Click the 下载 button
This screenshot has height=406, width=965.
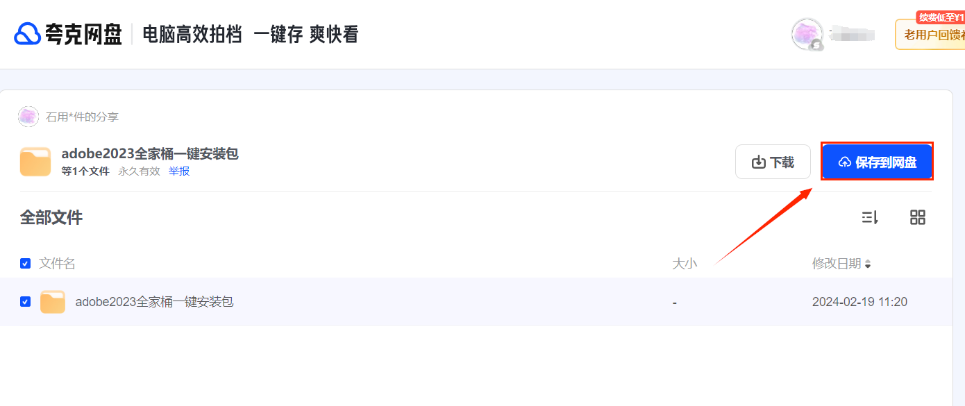click(773, 162)
